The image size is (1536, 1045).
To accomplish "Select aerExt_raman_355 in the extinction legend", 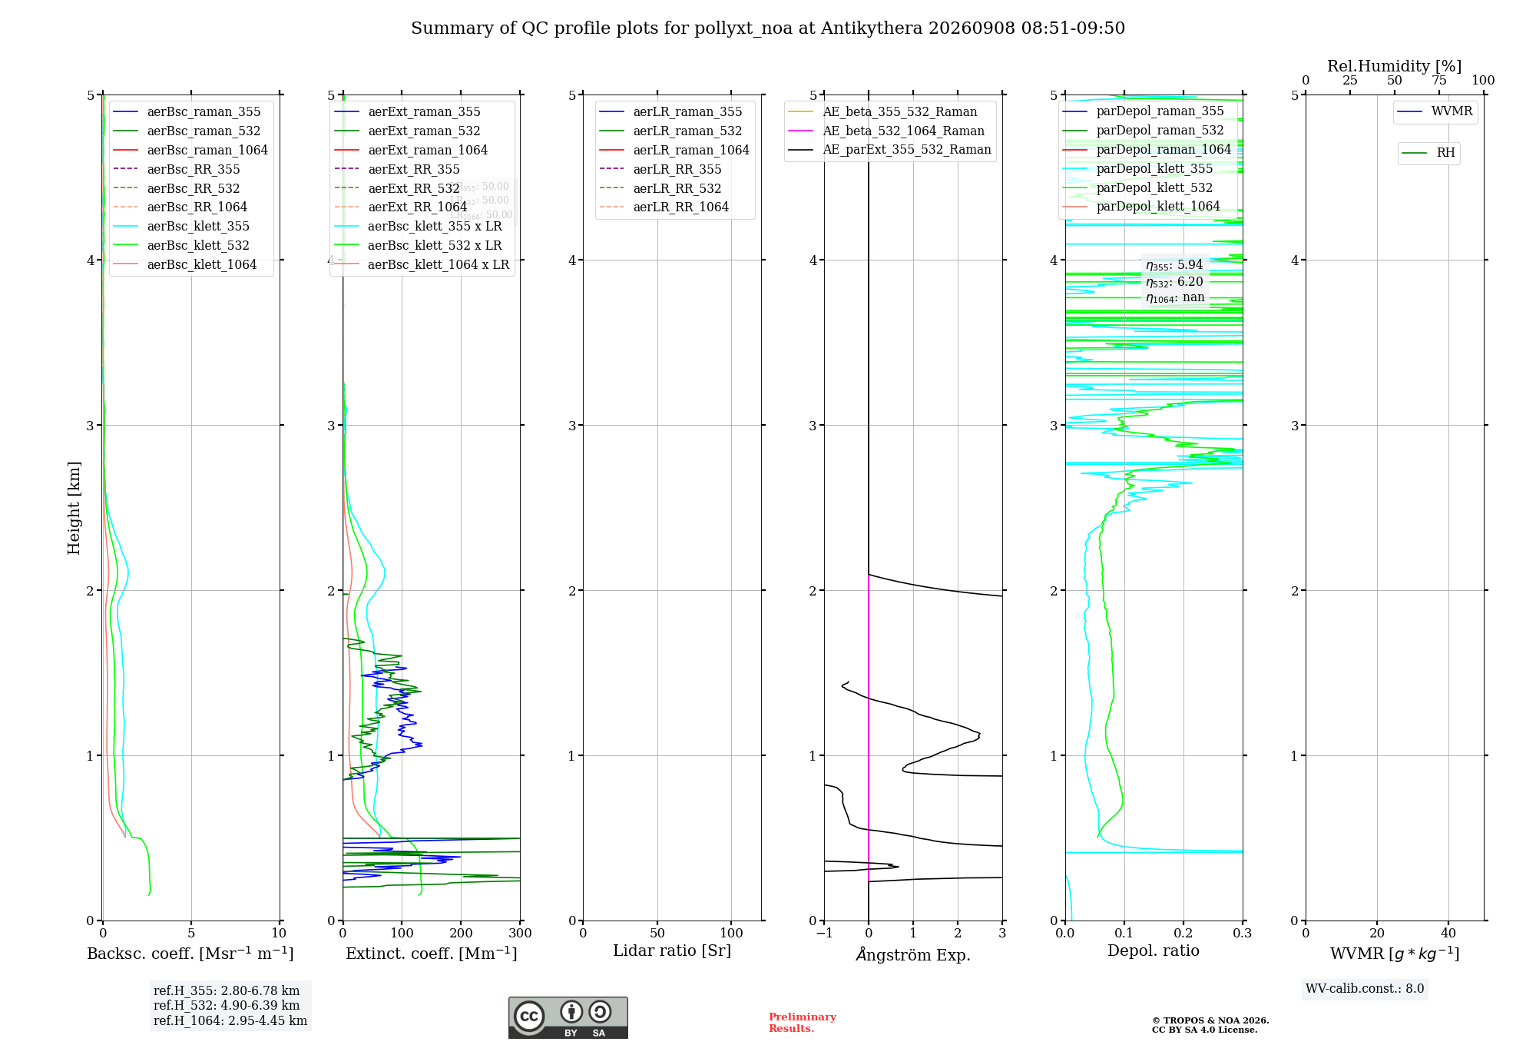I will [x=408, y=112].
